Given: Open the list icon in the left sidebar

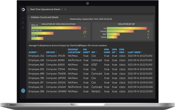Looking at the screenshot, I should coord(23,23).
